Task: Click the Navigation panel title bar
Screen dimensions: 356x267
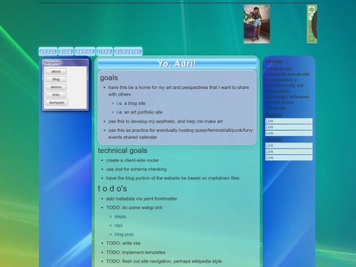Action: pos(65,63)
